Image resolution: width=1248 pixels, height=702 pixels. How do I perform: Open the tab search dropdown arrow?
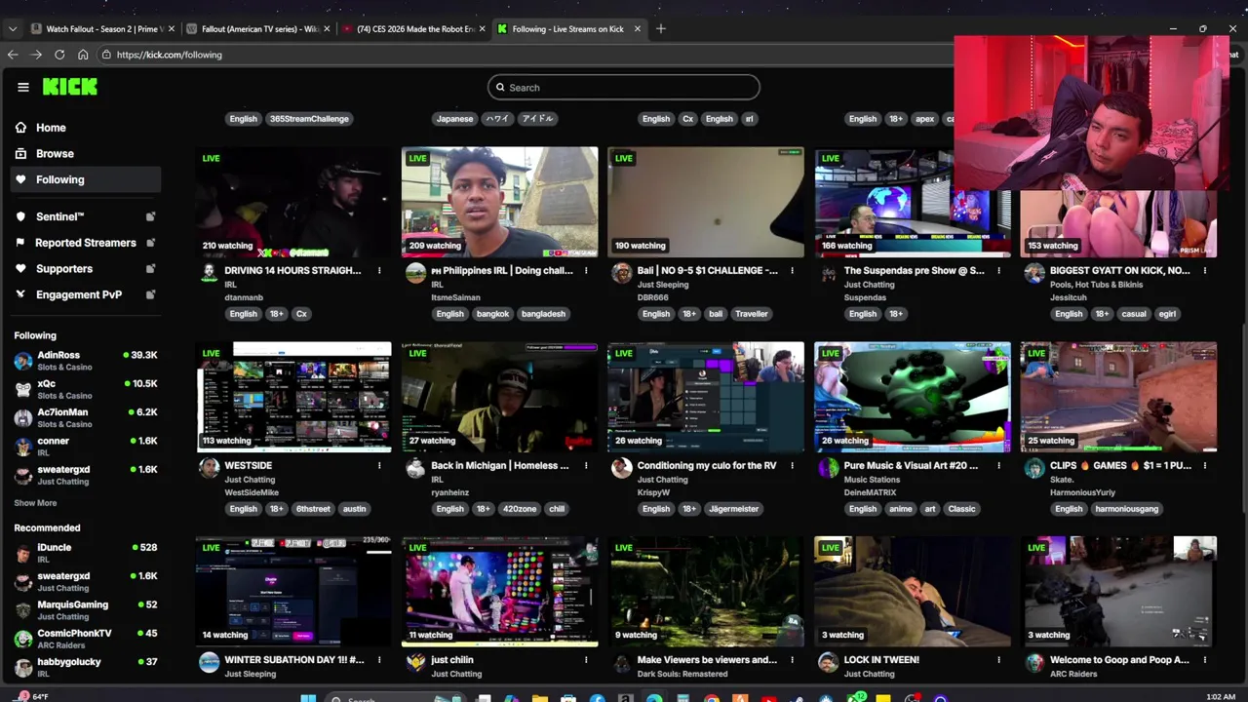point(13,29)
